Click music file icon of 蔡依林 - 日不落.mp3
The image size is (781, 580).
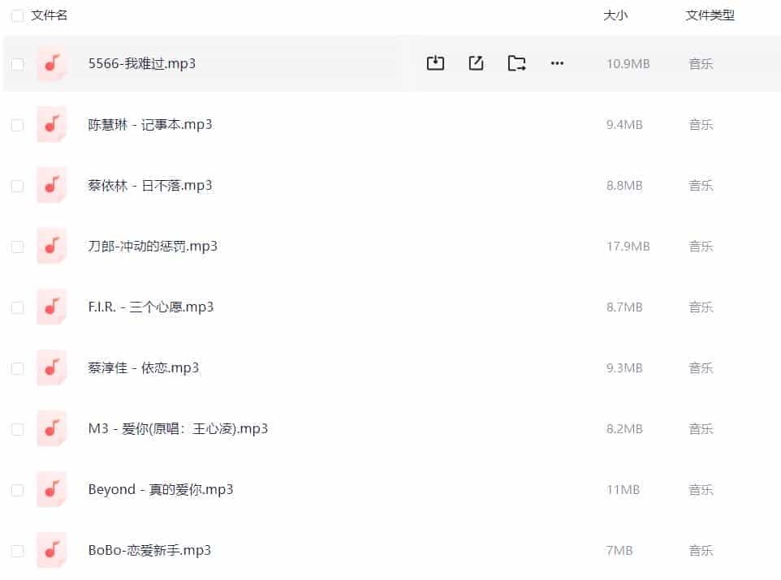click(x=51, y=186)
